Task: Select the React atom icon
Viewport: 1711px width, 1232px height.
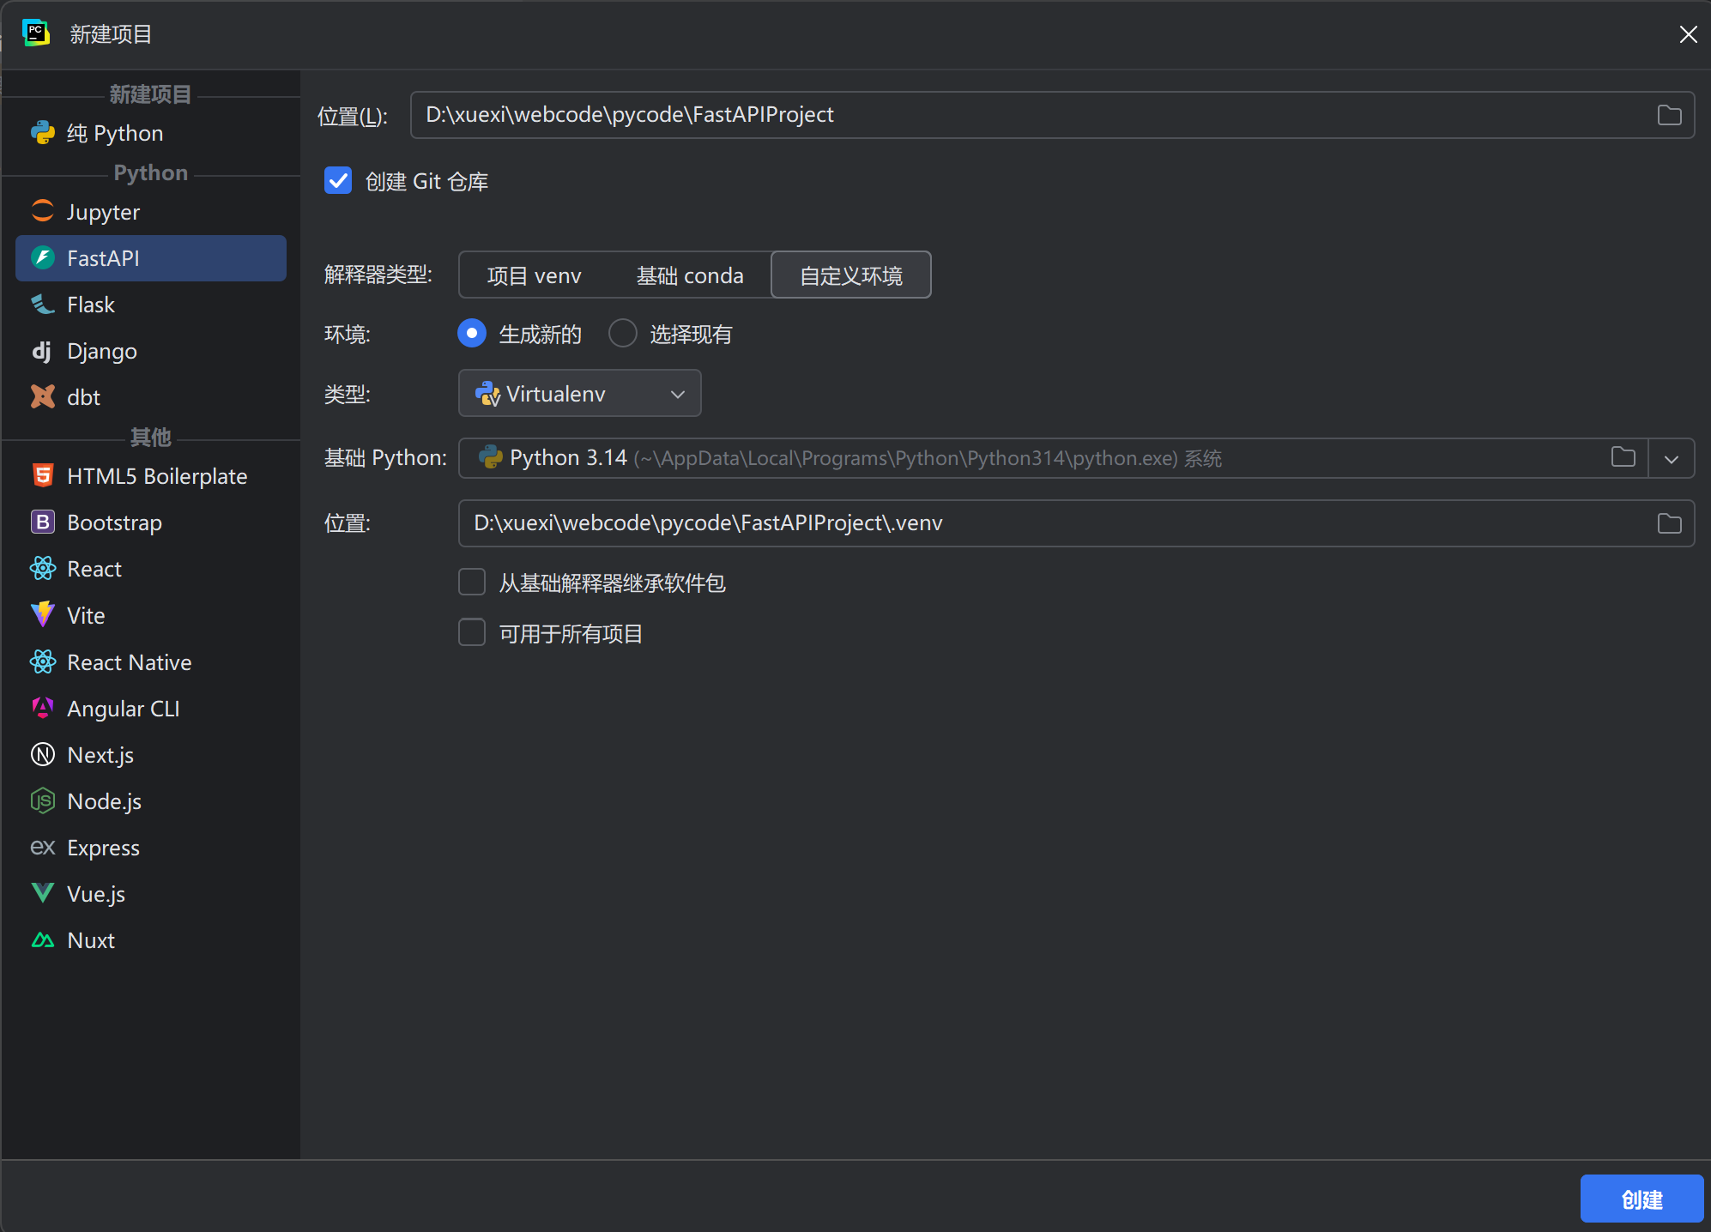Action: click(x=43, y=568)
